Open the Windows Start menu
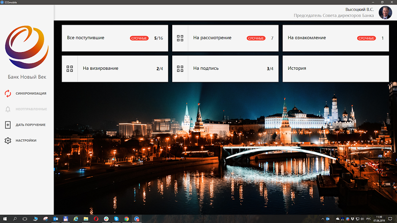The width and height of the screenshot is (397, 223). click(4, 219)
